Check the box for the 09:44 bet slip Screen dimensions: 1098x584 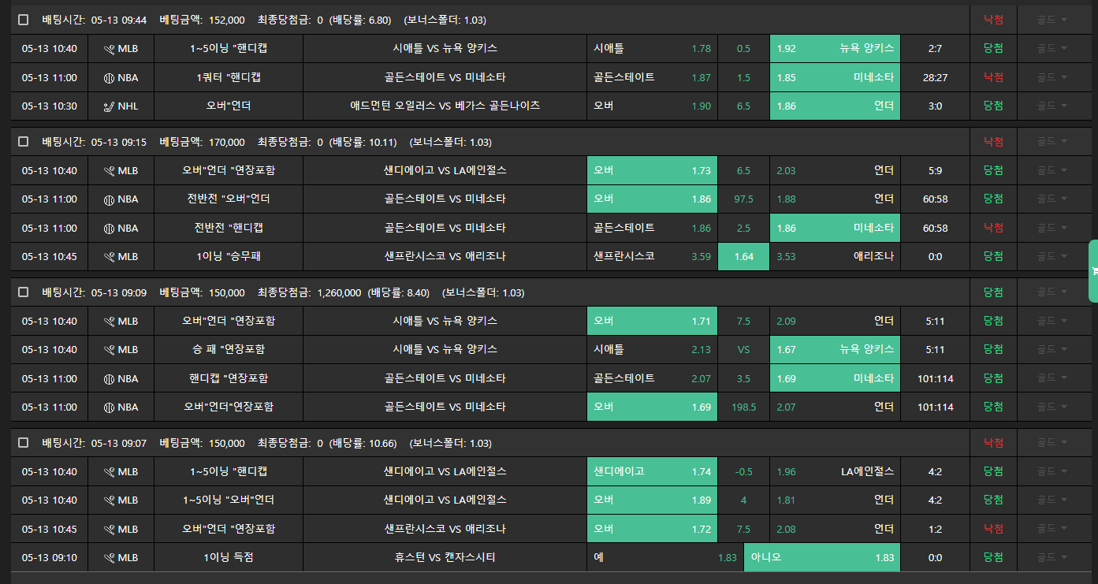click(x=24, y=20)
